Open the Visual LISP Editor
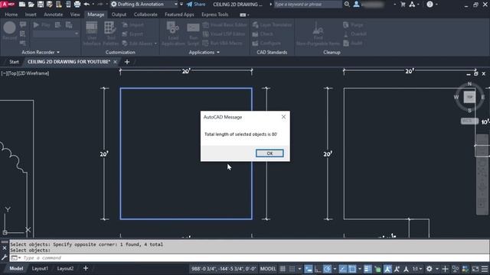The image size is (490, 275). pyautogui.click(x=224, y=34)
